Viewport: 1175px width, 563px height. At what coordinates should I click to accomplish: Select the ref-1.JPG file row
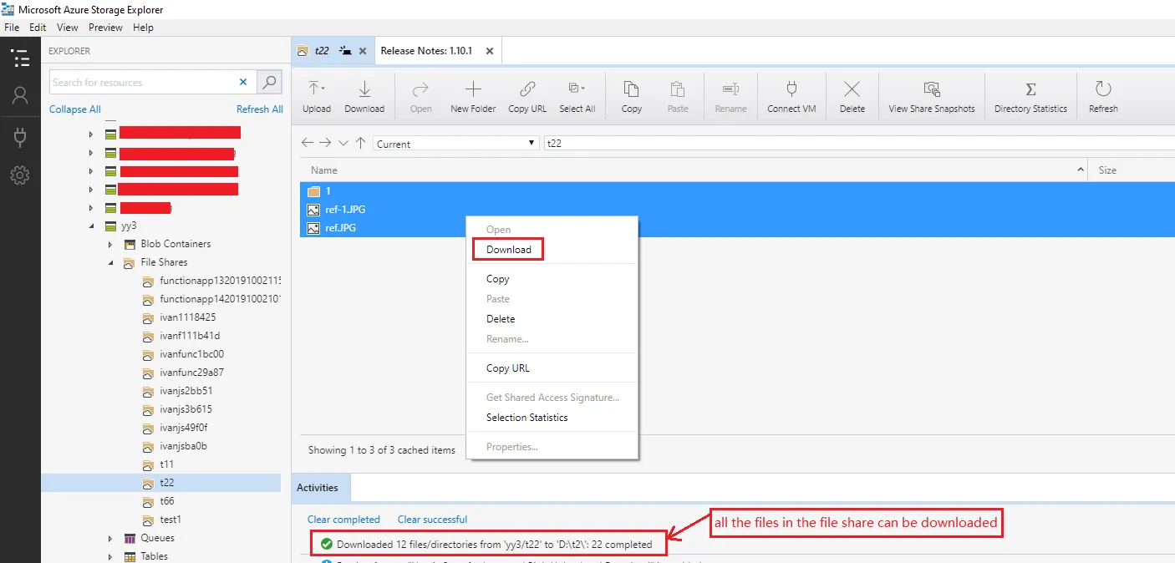click(737, 210)
